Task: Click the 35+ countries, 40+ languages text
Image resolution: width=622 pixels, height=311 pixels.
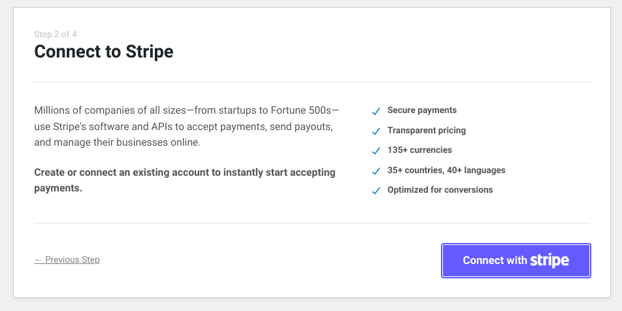Action: point(446,170)
